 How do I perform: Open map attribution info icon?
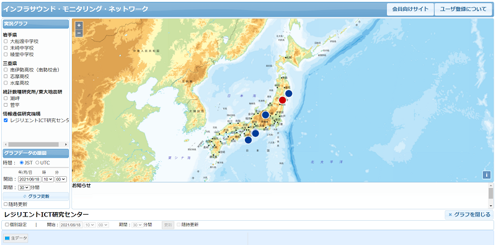pyautogui.click(x=487, y=175)
